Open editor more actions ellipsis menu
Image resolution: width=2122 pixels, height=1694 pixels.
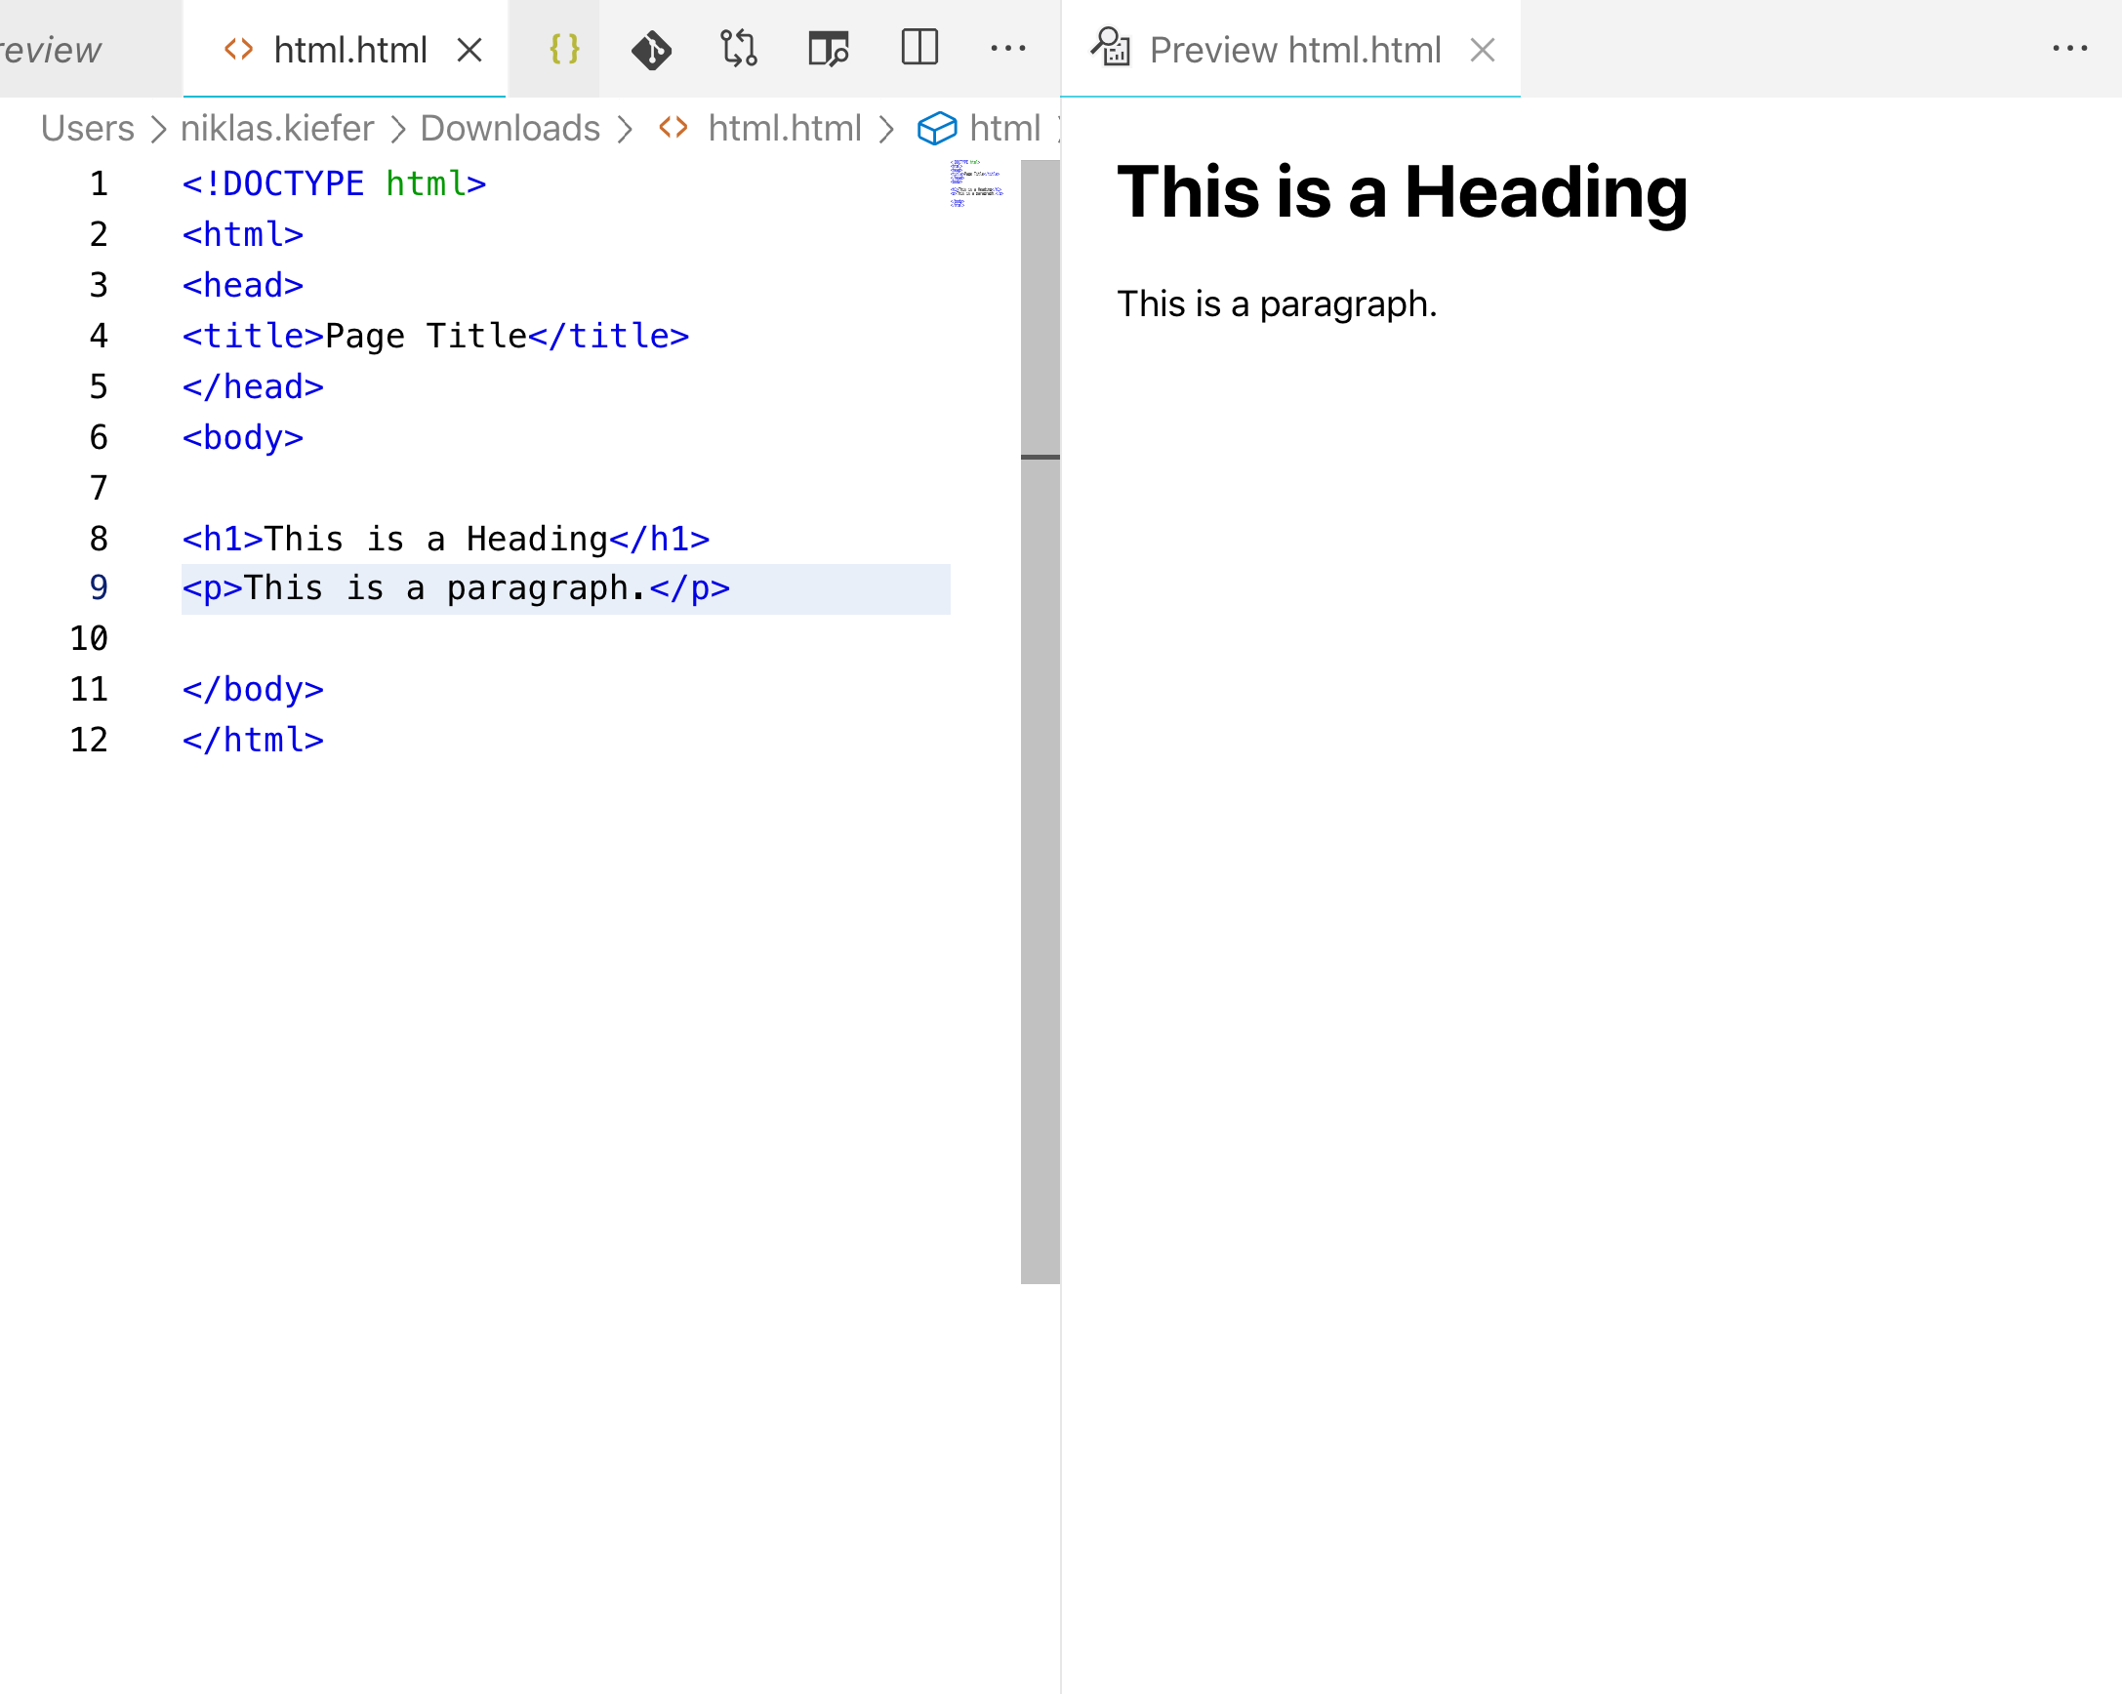click(1008, 48)
